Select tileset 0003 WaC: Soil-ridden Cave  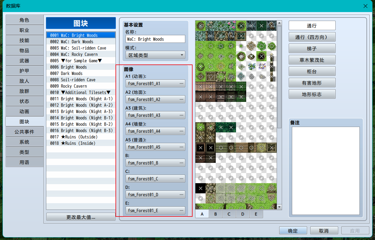tap(81, 48)
